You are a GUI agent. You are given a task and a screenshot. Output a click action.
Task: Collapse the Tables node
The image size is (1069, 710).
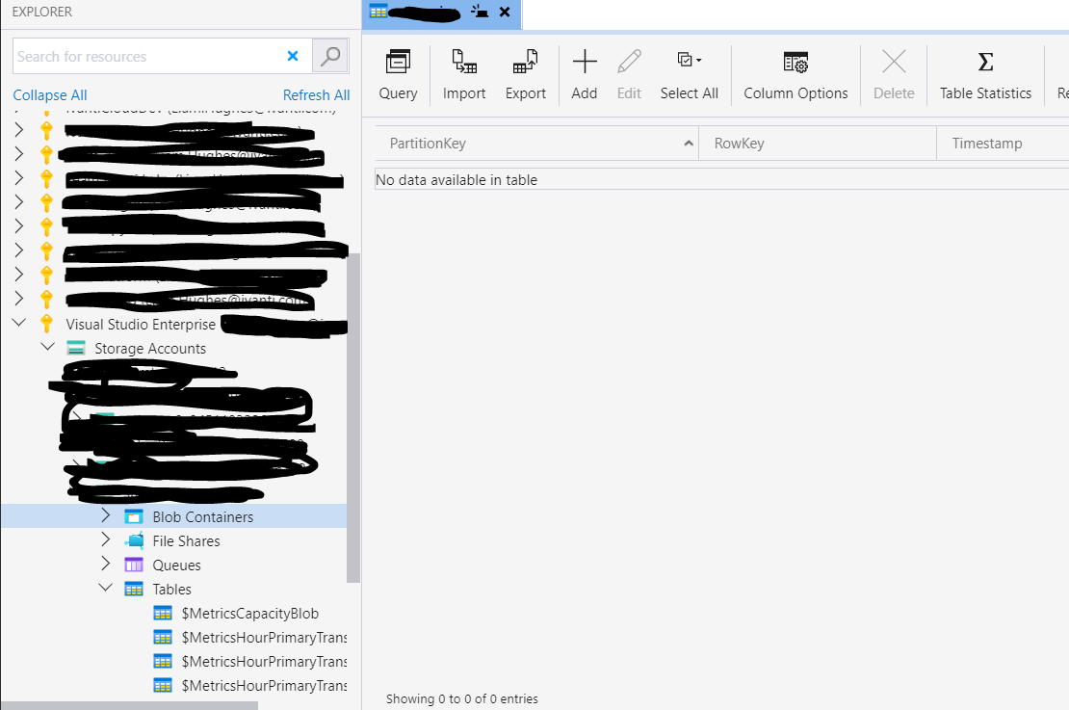coord(106,589)
